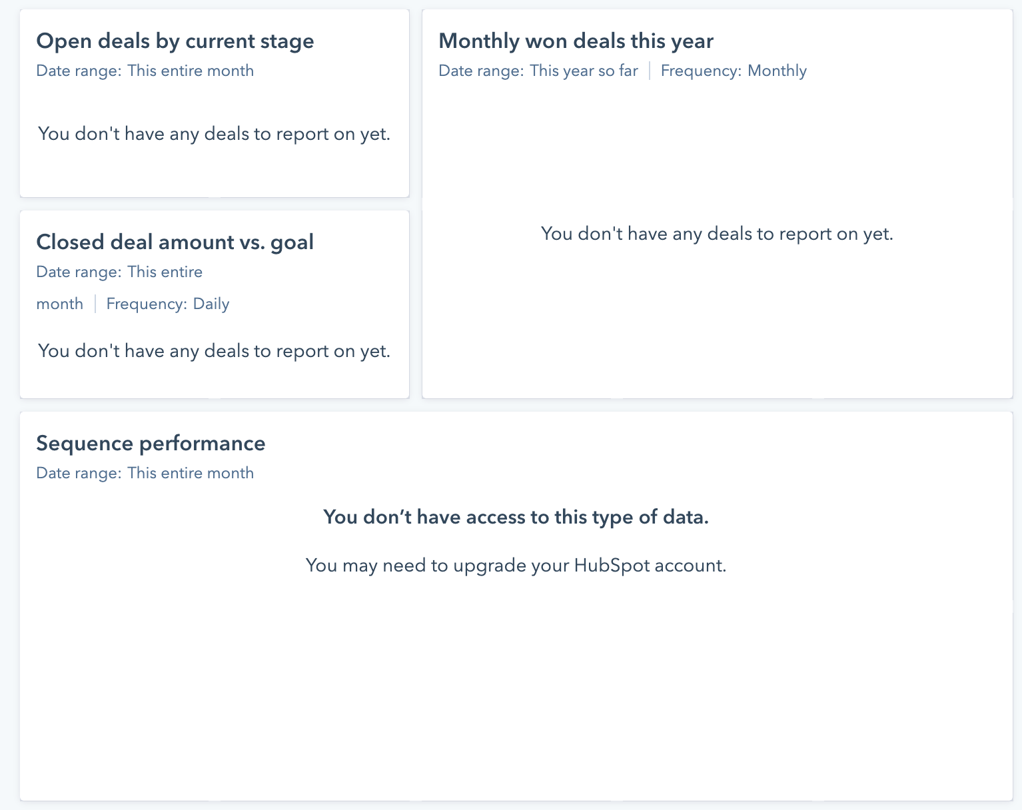Click the date range under Open deals by current stage
Image resolution: width=1022 pixels, height=810 pixels.
(145, 71)
